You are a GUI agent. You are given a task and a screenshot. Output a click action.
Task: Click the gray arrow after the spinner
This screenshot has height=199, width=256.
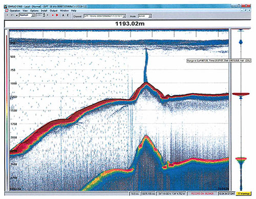(x=48, y=15)
